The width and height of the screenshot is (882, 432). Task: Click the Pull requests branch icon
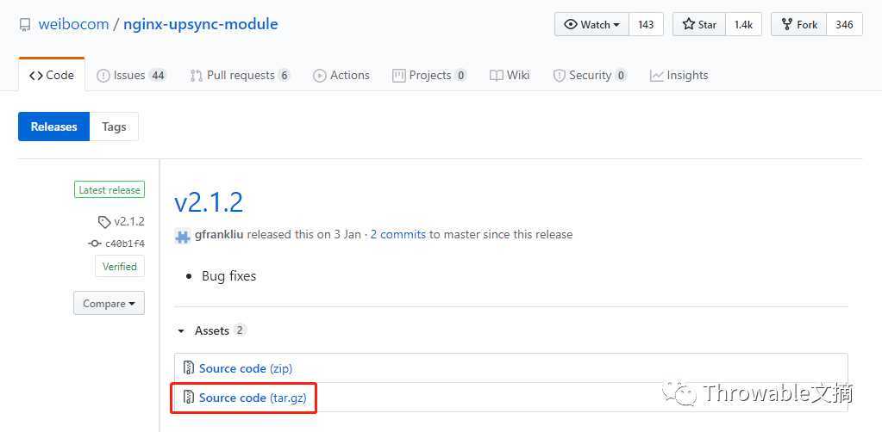[197, 76]
